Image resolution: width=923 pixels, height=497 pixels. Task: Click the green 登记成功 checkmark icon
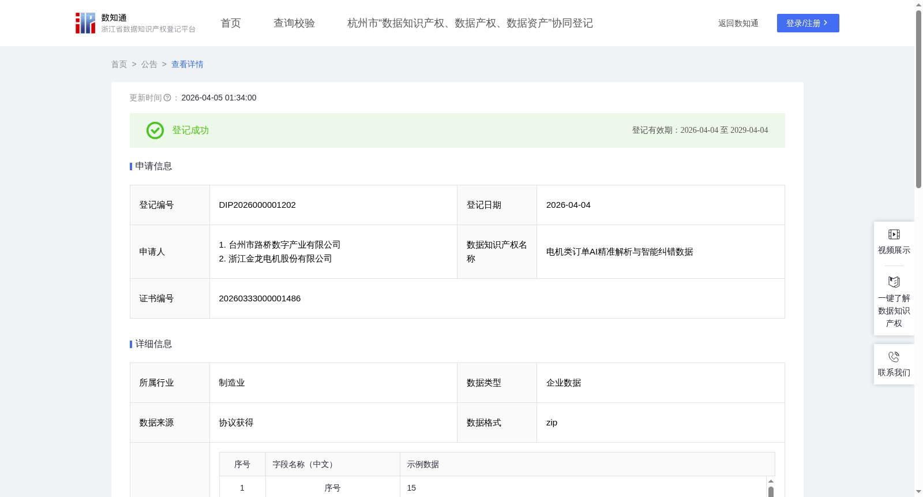(155, 130)
